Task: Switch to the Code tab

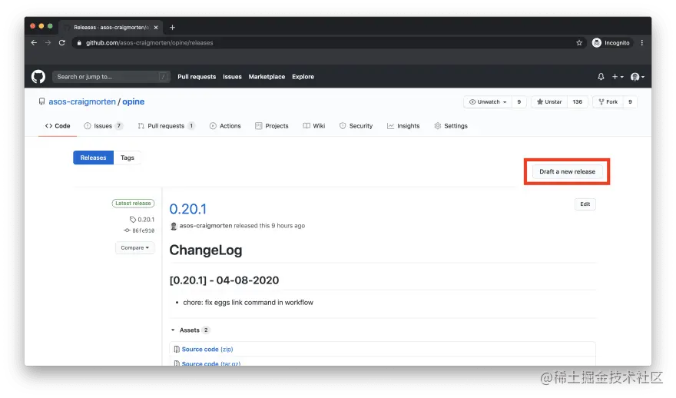Action: [58, 126]
